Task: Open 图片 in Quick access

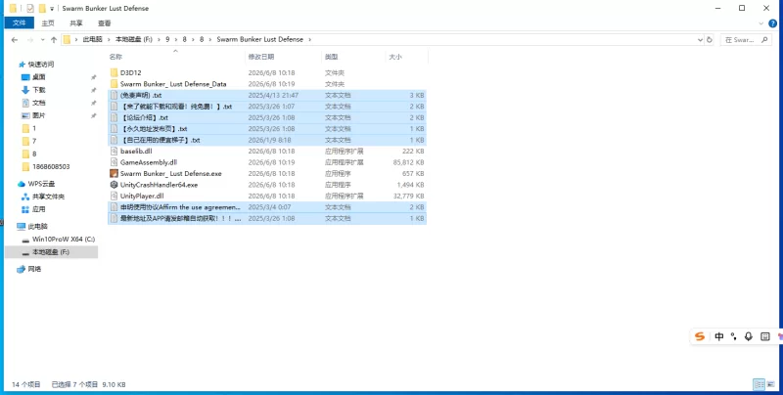Action: [39, 115]
